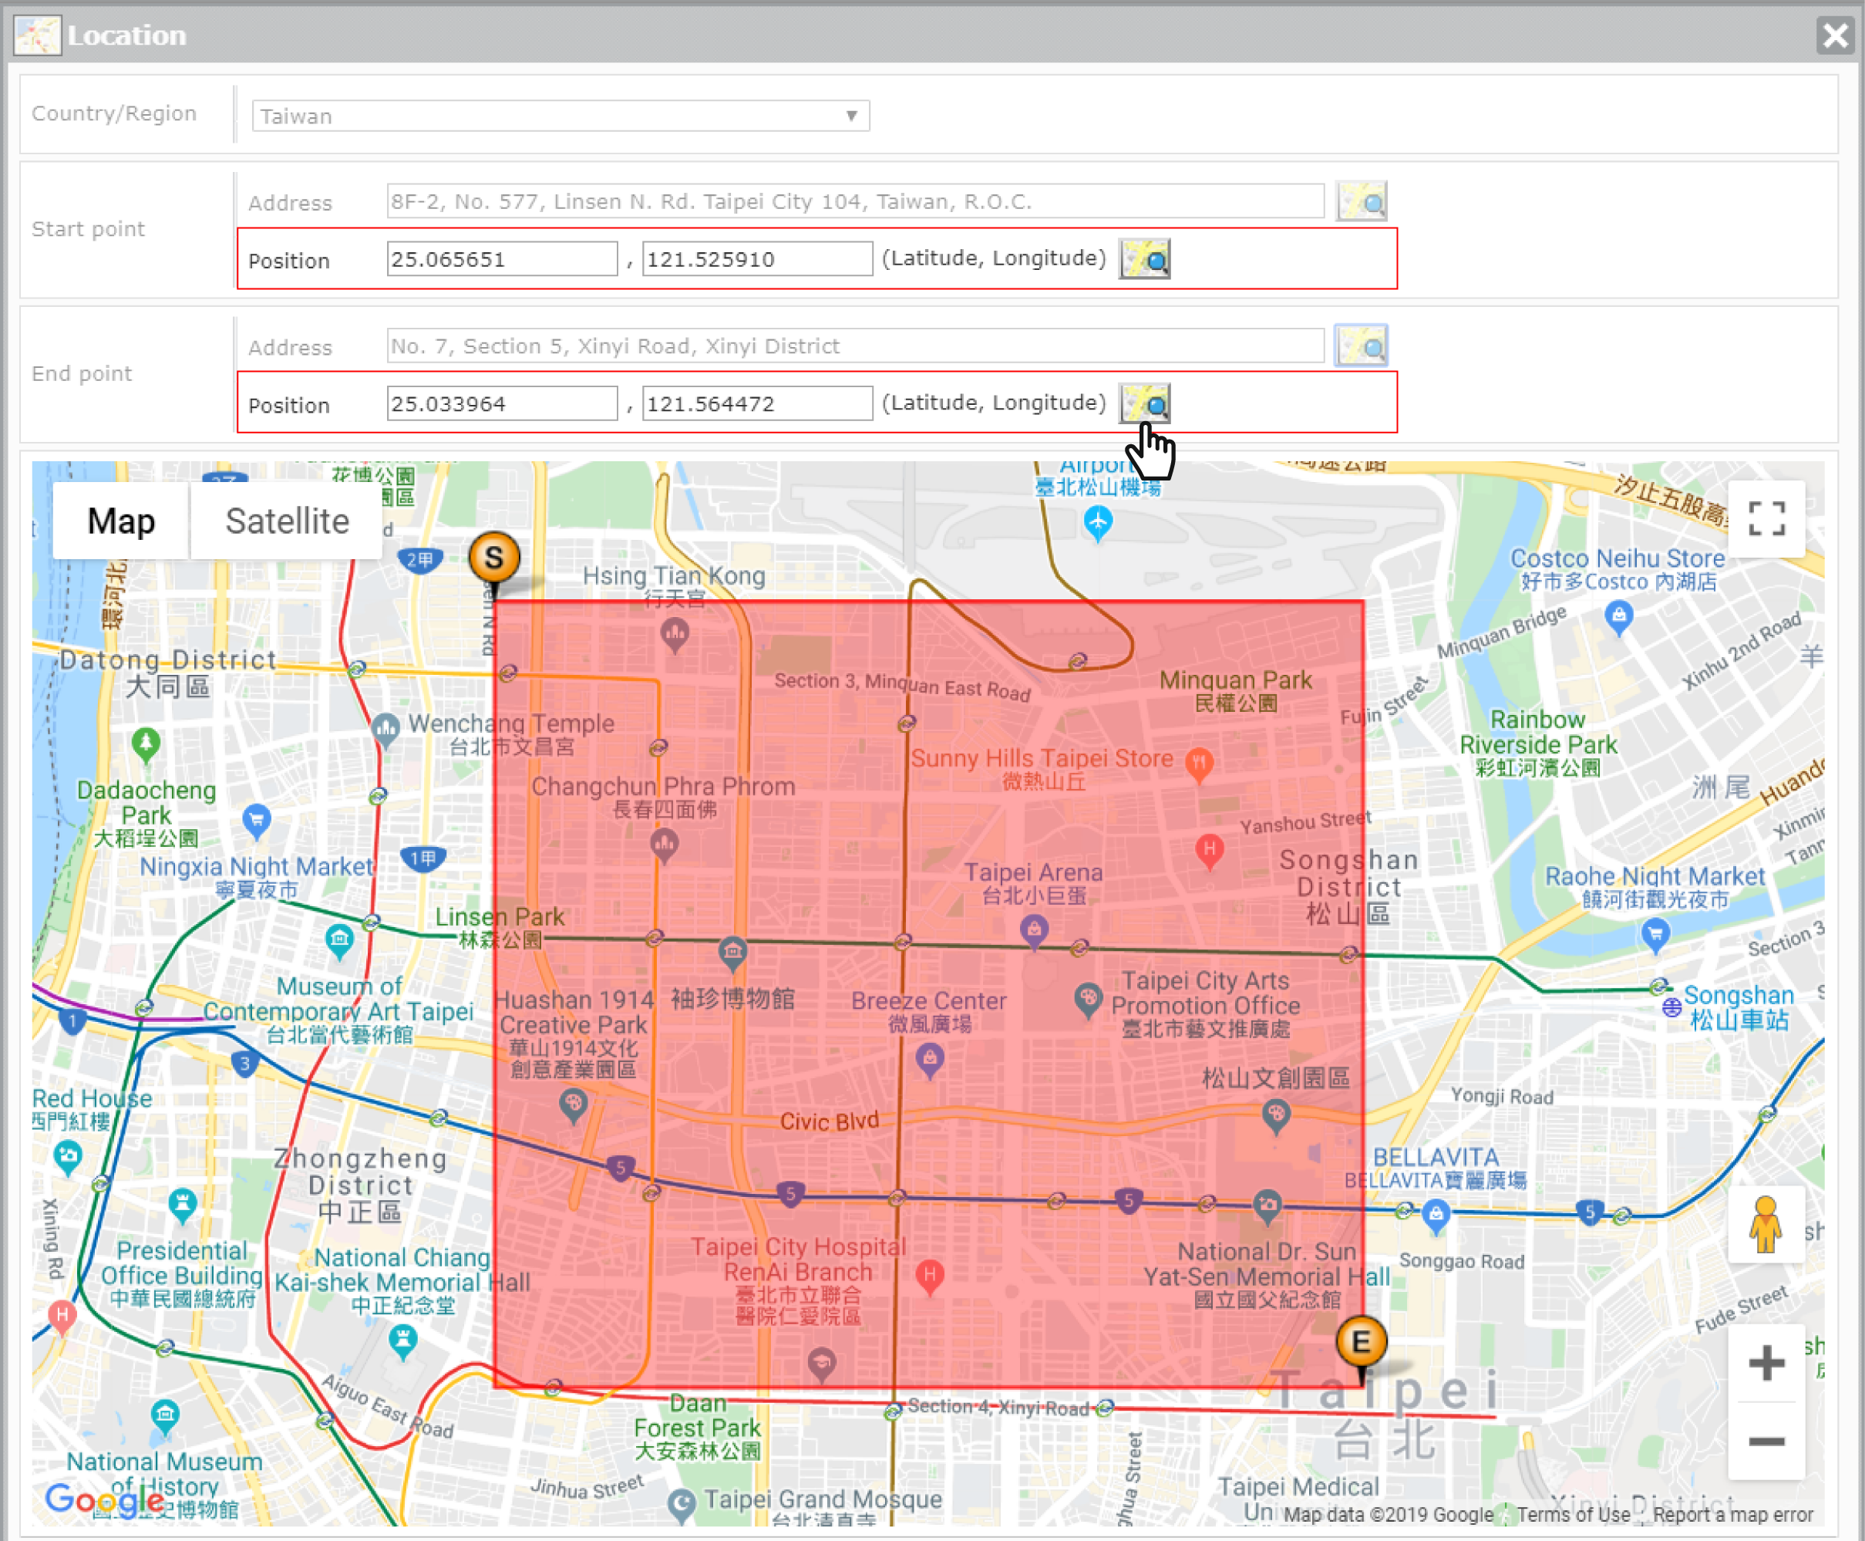Click the Taipei Arena map pin
The image size is (1865, 1541).
click(1034, 932)
